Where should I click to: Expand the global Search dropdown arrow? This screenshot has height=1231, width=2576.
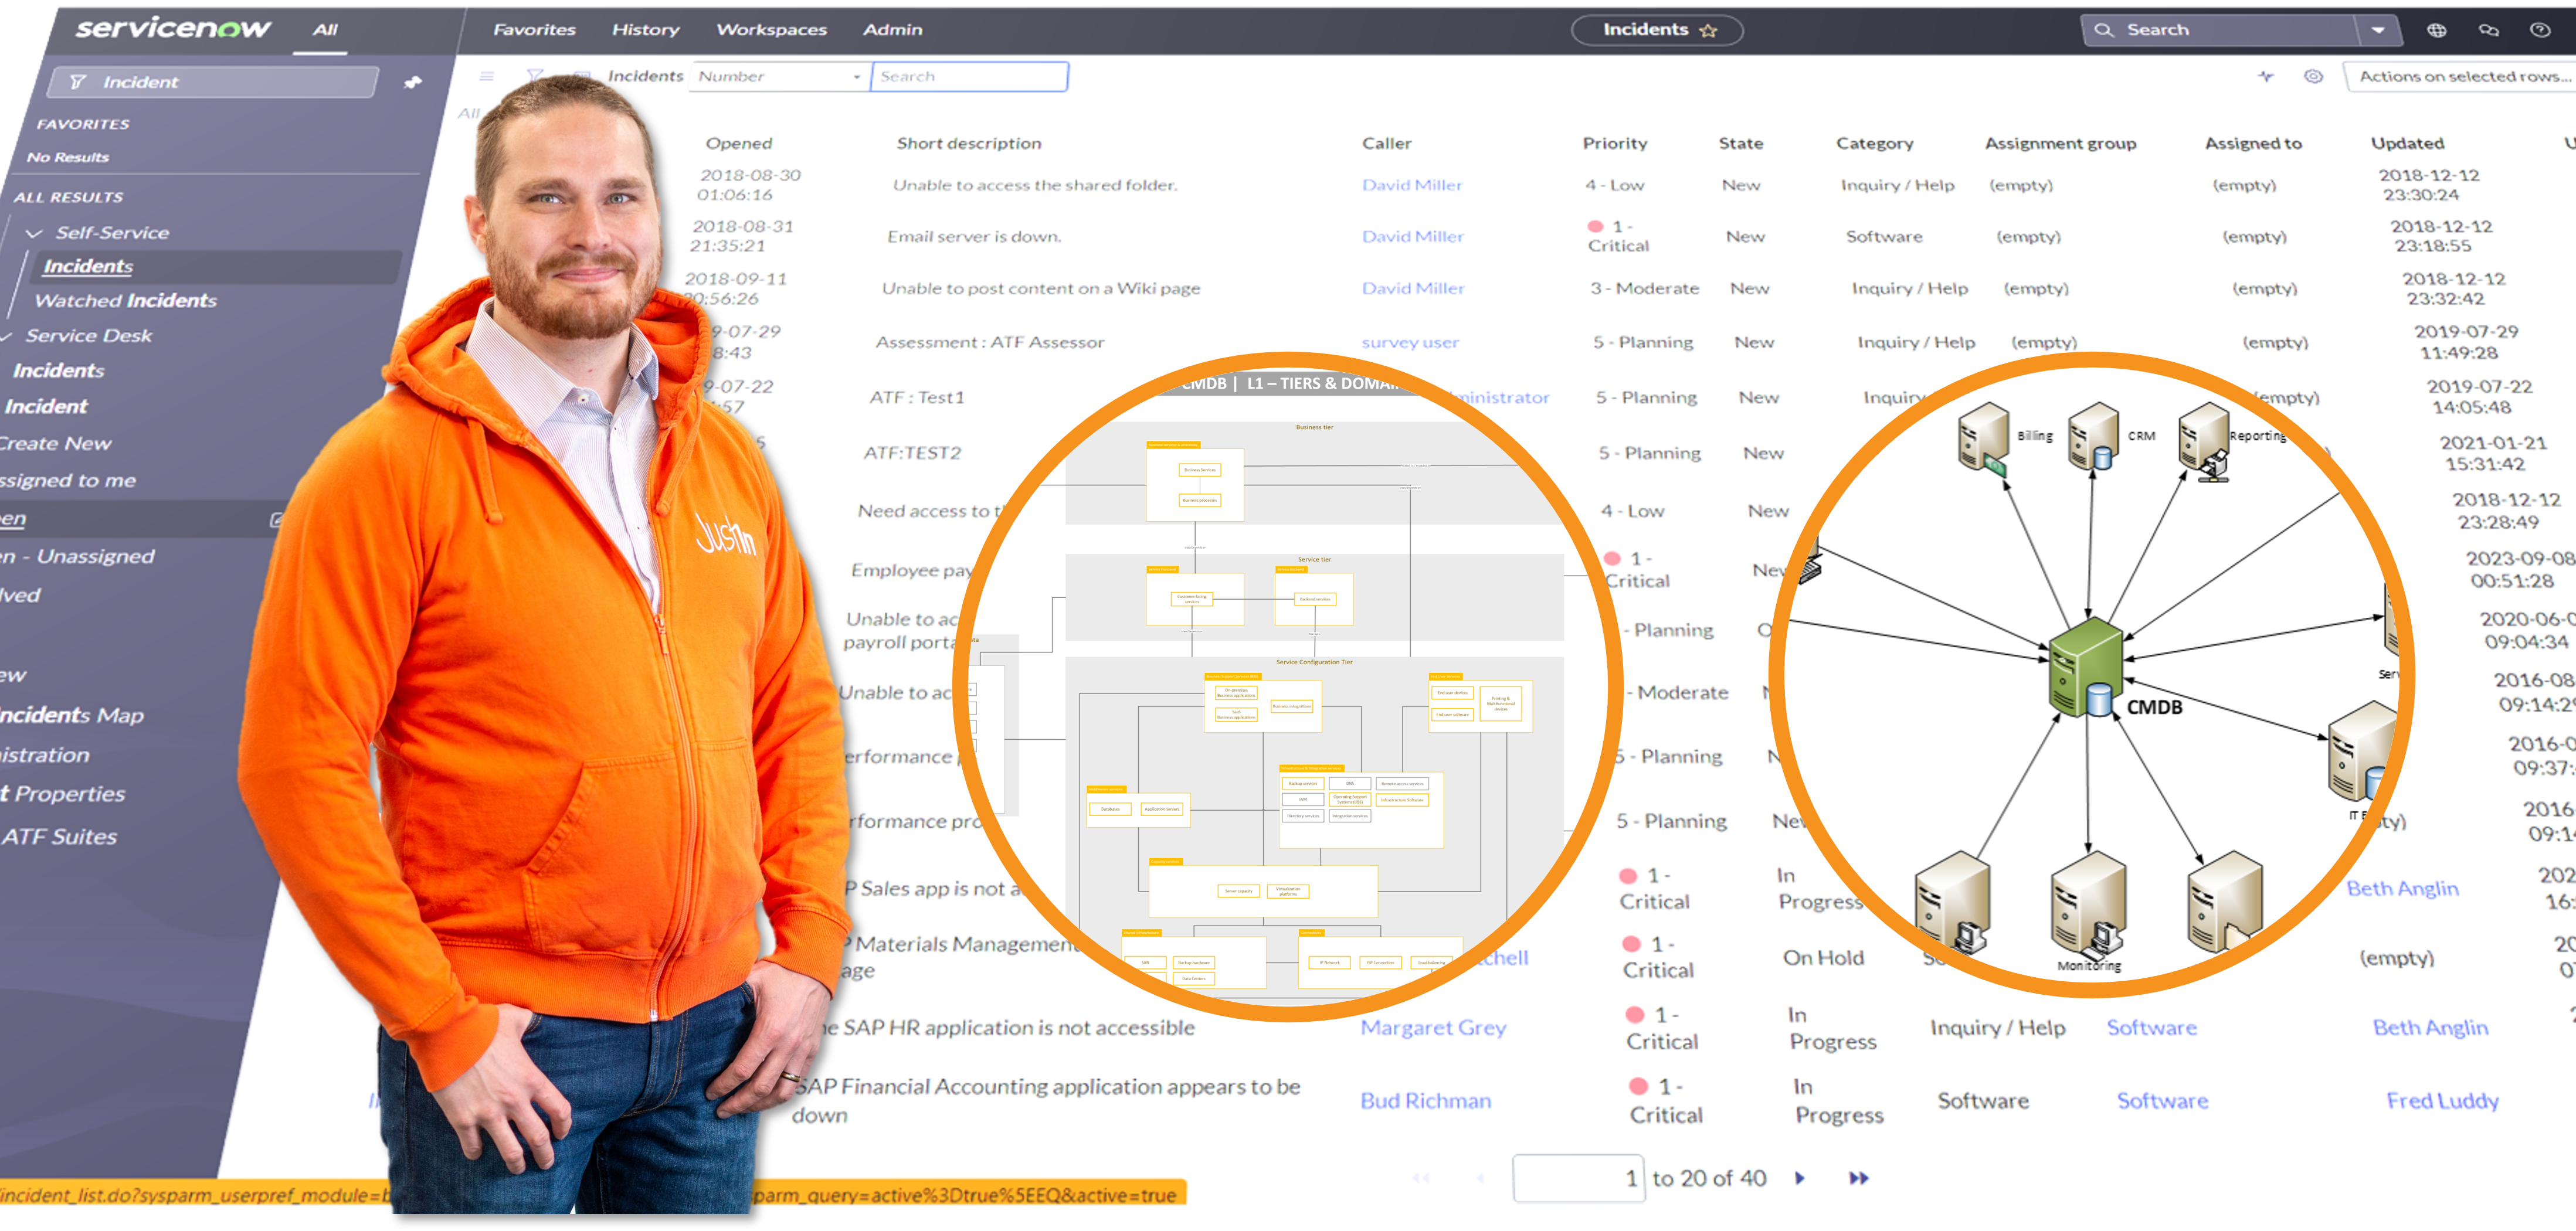[2378, 30]
